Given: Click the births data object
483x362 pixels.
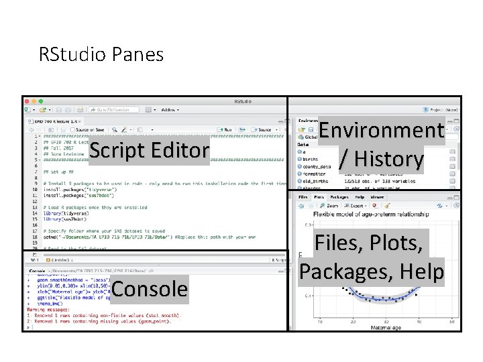Looking at the screenshot, I should [x=310, y=159].
